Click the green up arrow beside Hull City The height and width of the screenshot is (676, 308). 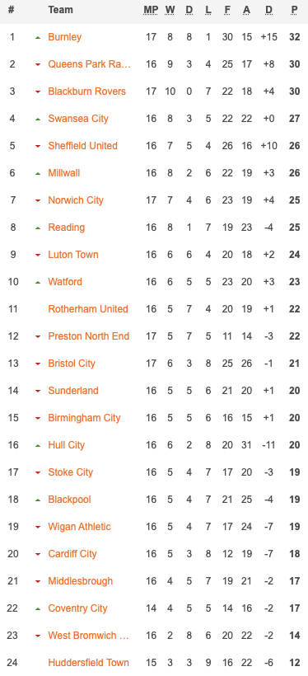pos(38,445)
